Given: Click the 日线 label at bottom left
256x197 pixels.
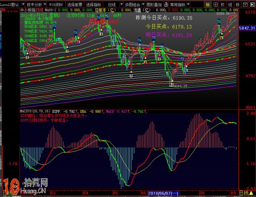Looking at the screenshot, I should pos(8,193).
